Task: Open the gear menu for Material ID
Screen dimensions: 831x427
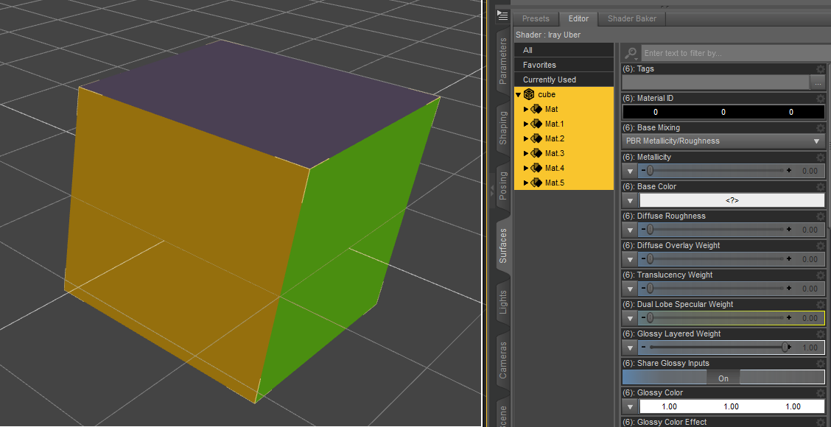Action: 821,99
